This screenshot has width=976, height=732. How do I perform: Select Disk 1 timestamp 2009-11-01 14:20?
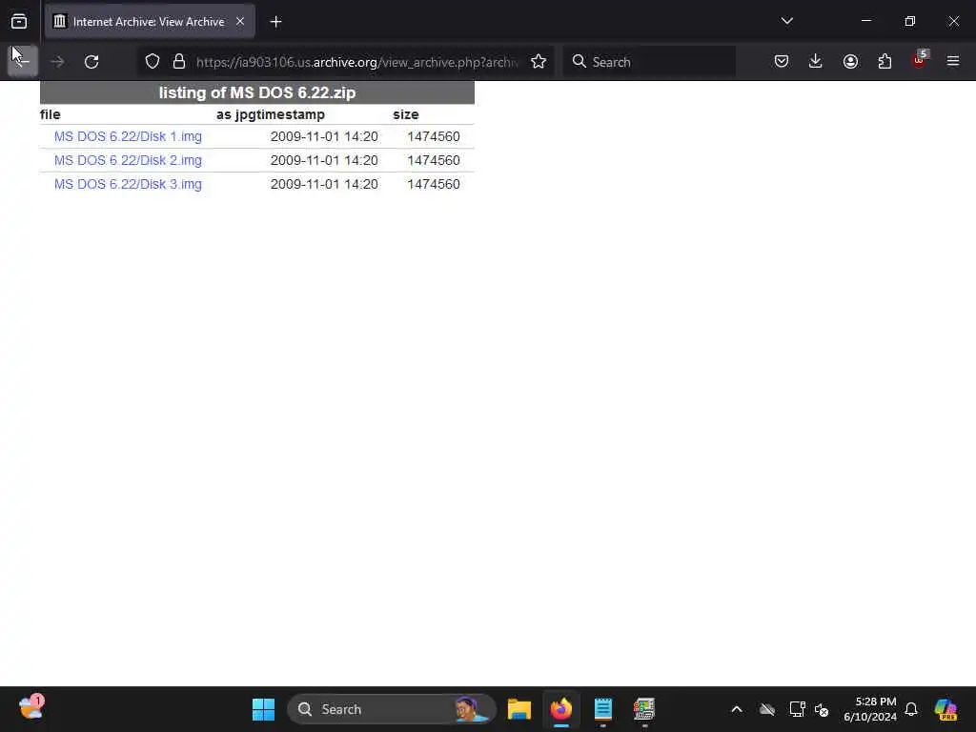point(324,136)
